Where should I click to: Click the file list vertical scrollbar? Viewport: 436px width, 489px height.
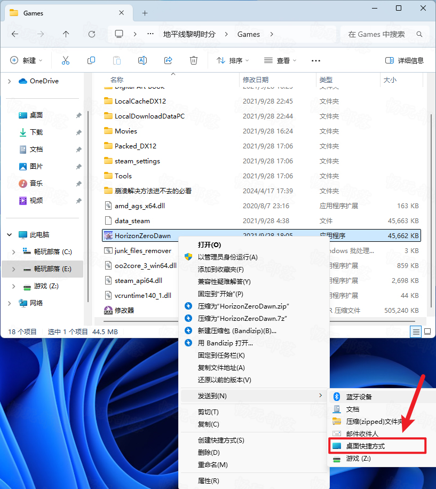431,211
